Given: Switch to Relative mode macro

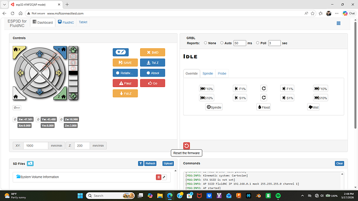Looking at the screenshot, I should tap(125, 73).
